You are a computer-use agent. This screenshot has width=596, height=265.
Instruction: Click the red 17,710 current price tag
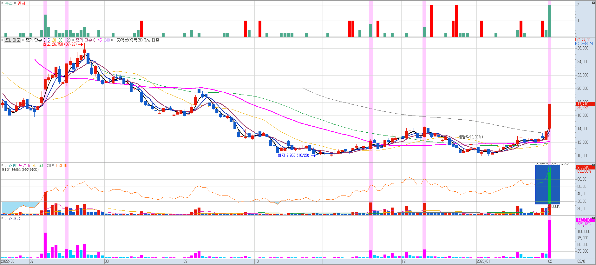585,104
